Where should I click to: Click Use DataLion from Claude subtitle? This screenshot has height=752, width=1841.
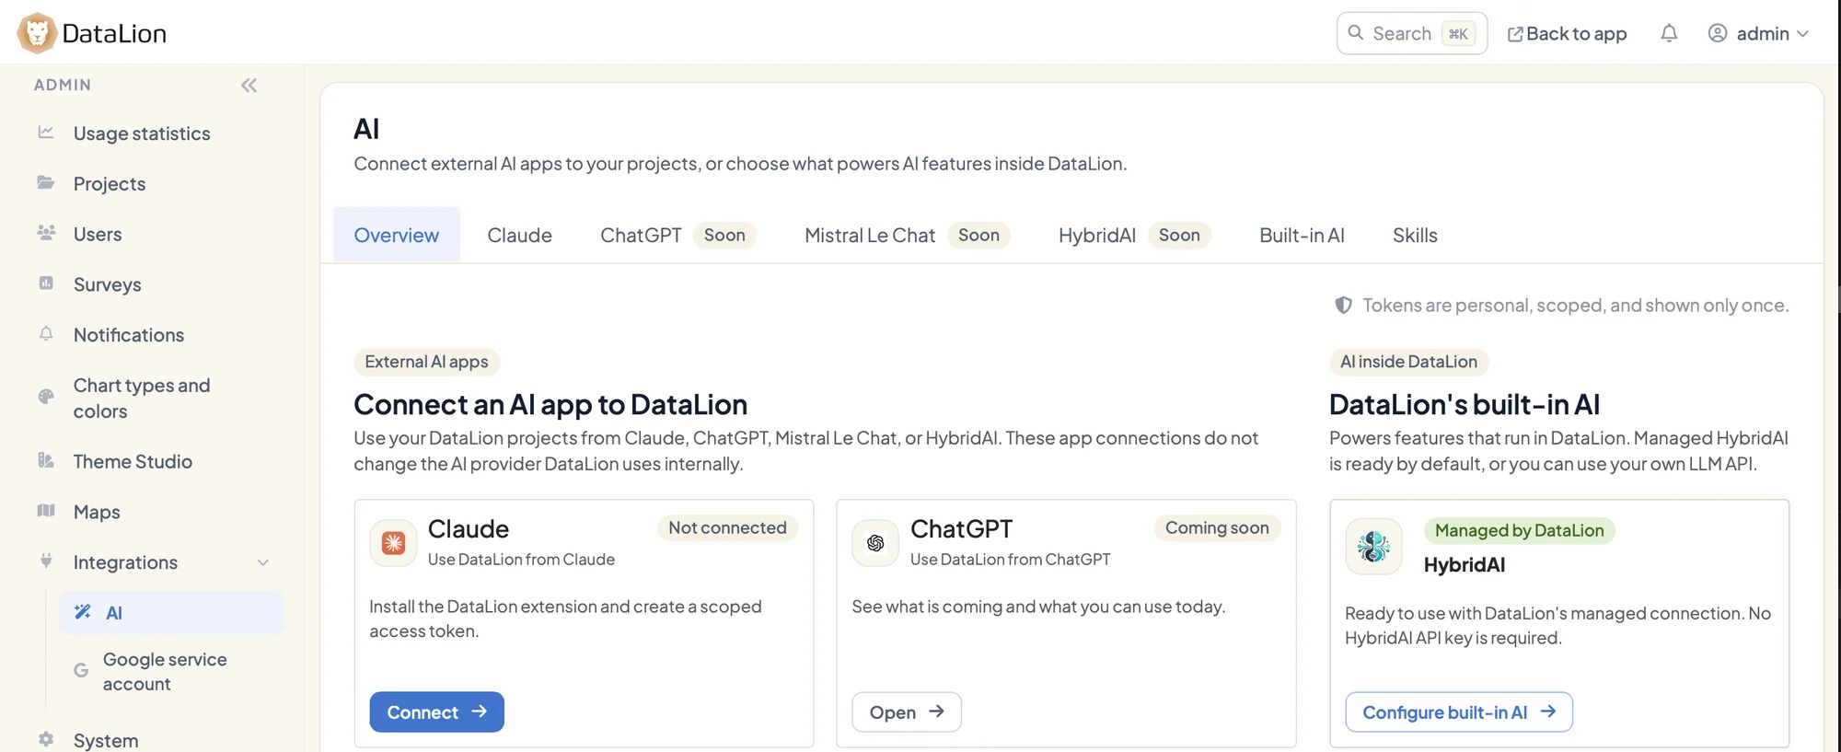(521, 559)
